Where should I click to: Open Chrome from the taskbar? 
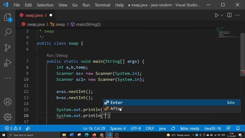101,135
